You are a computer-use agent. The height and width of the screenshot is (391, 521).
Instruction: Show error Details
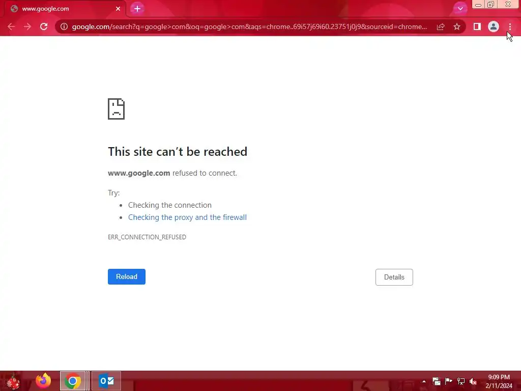click(x=394, y=277)
